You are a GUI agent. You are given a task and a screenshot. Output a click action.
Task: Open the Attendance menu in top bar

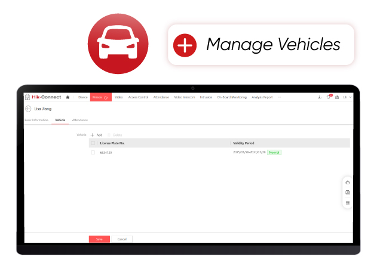pyautogui.click(x=161, y=97)
